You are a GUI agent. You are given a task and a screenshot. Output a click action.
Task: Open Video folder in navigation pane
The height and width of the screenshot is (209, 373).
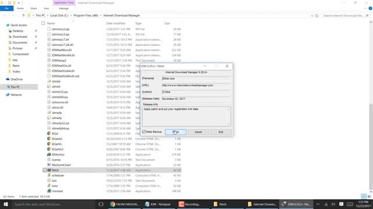[16, 71]
